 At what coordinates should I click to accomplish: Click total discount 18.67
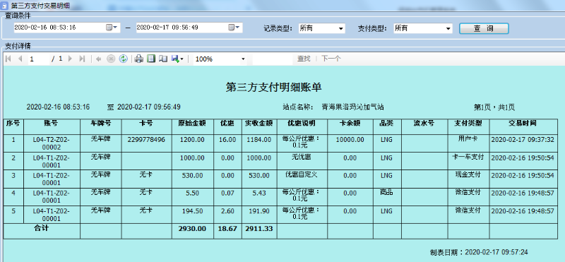[227, 229]
